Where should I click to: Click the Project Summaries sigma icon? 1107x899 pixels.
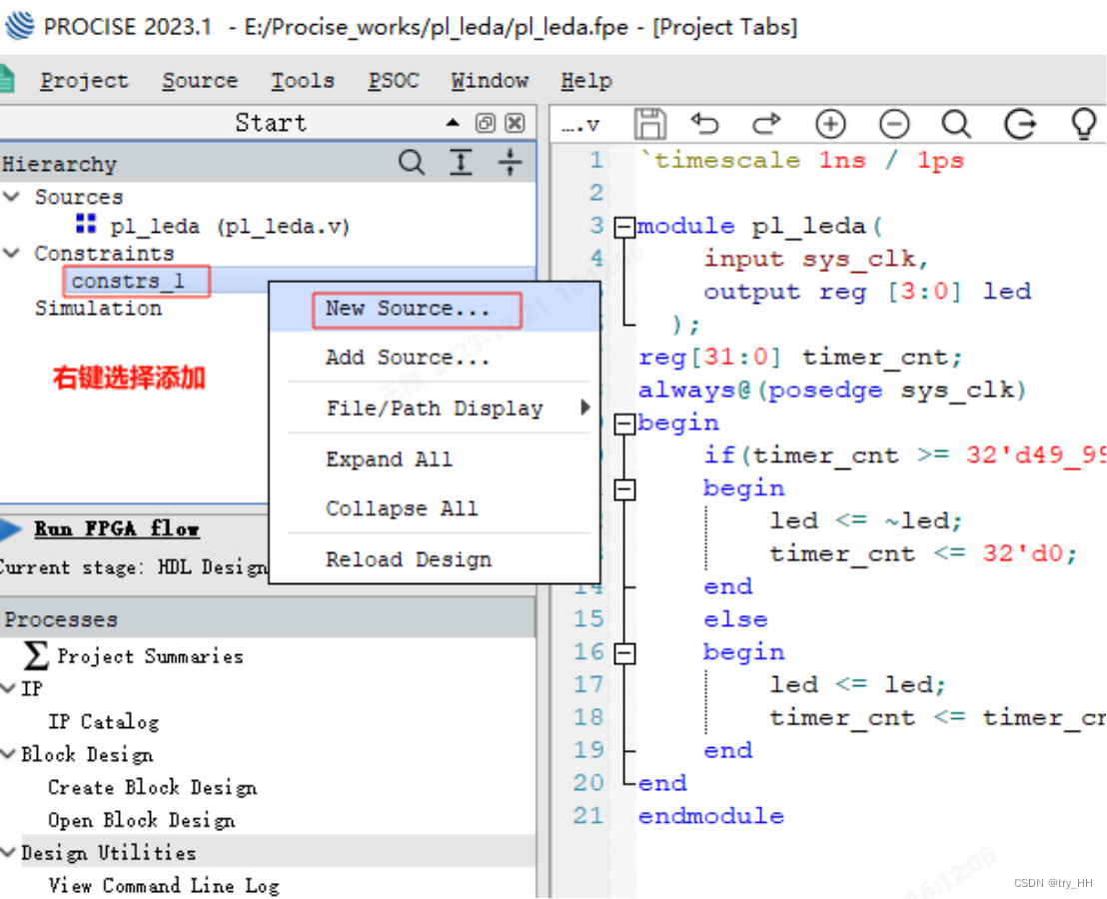click(x=35, y=655)
